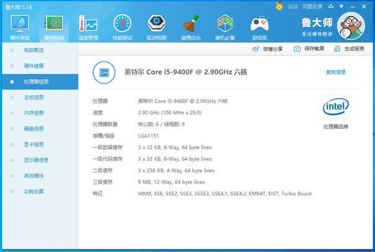Screen dimensions: 375x252
Task: Click 保存截屏 to save screenshot
Action: (x=309, y=49)
